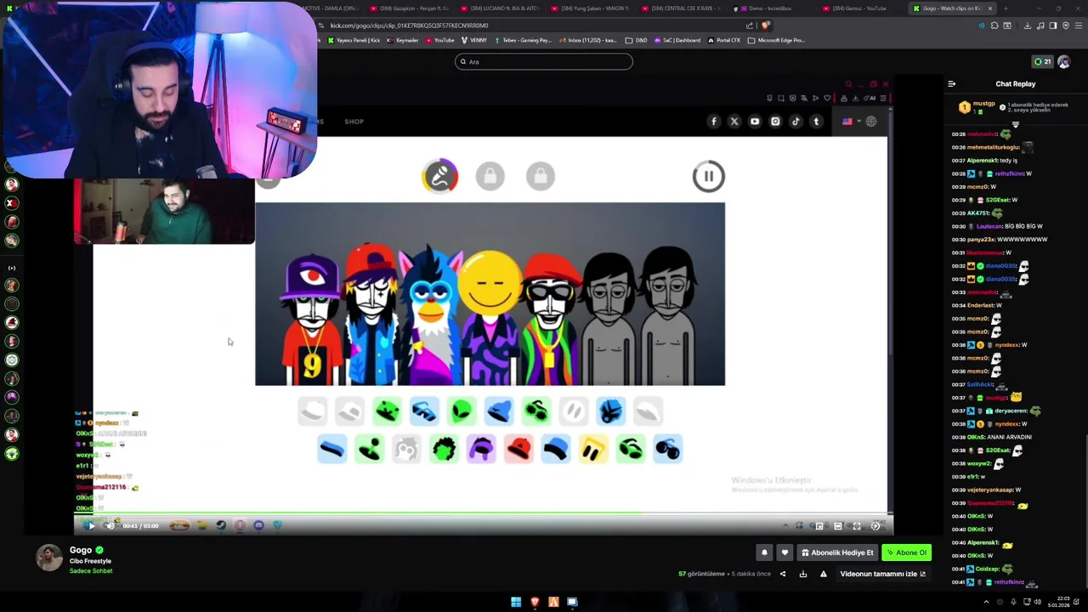Pick the blue round goggles sound icon
The height and width of the screenshot is (612, 1088).
point(668,449)
